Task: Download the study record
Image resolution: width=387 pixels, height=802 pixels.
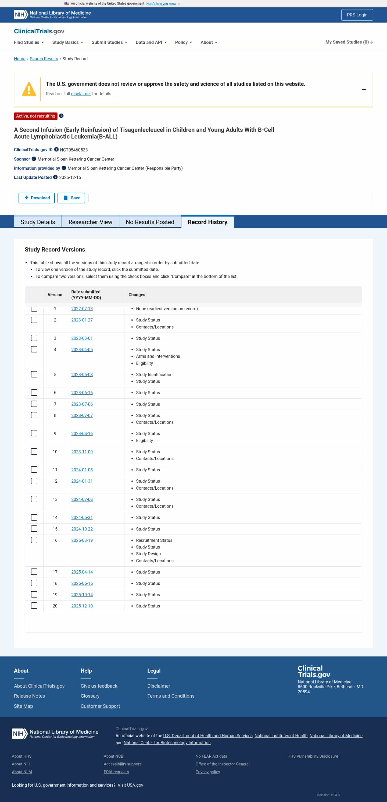Action: point(37,198)
